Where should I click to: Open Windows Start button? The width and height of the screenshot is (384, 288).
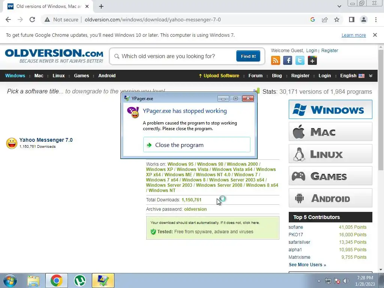[x=10, y=280]
